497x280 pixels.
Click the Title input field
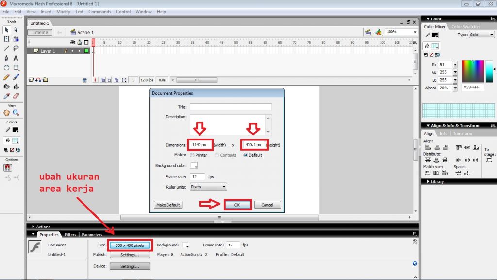click(x=231, y=107)
